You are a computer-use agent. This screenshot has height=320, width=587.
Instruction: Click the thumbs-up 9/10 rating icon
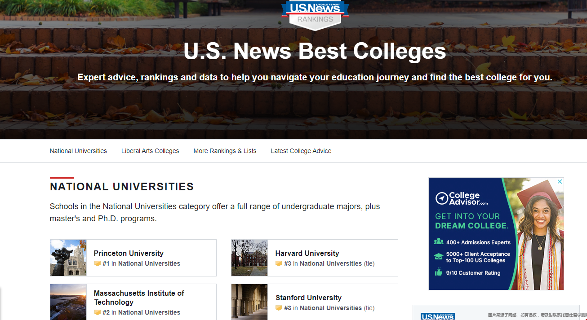point(439,272)
